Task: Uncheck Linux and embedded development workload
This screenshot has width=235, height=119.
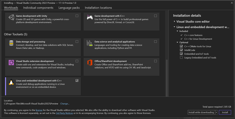Action: (77, 81)
